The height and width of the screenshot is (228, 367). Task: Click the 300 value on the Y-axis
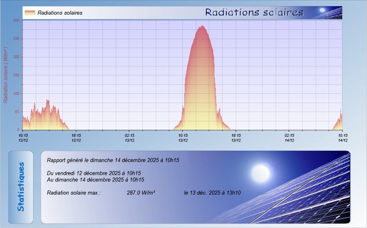click(16, 20)
